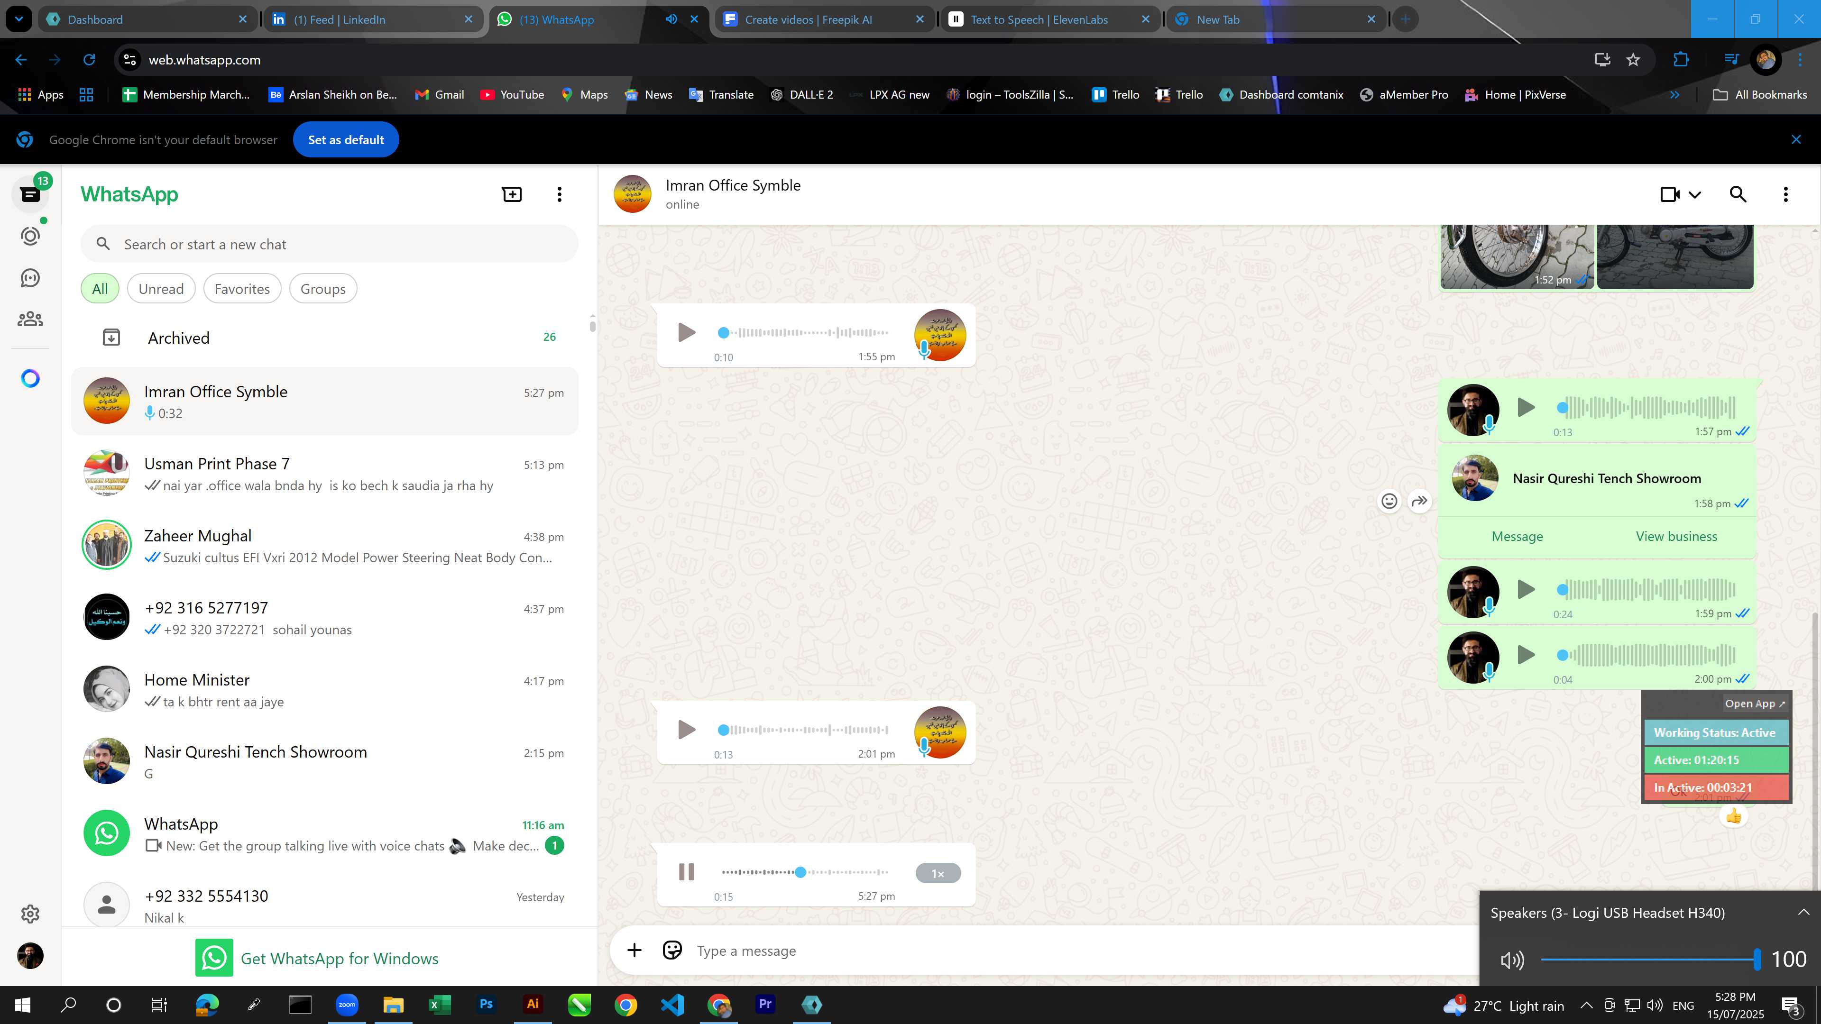Switch to Text to Speech ElevenLabs tab
The height and width of the screenshot is (1024, 1821).
point(1050,19)
